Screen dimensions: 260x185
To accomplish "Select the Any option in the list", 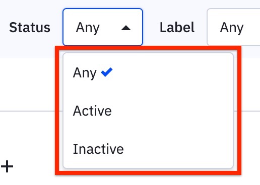I will point(148,72).
